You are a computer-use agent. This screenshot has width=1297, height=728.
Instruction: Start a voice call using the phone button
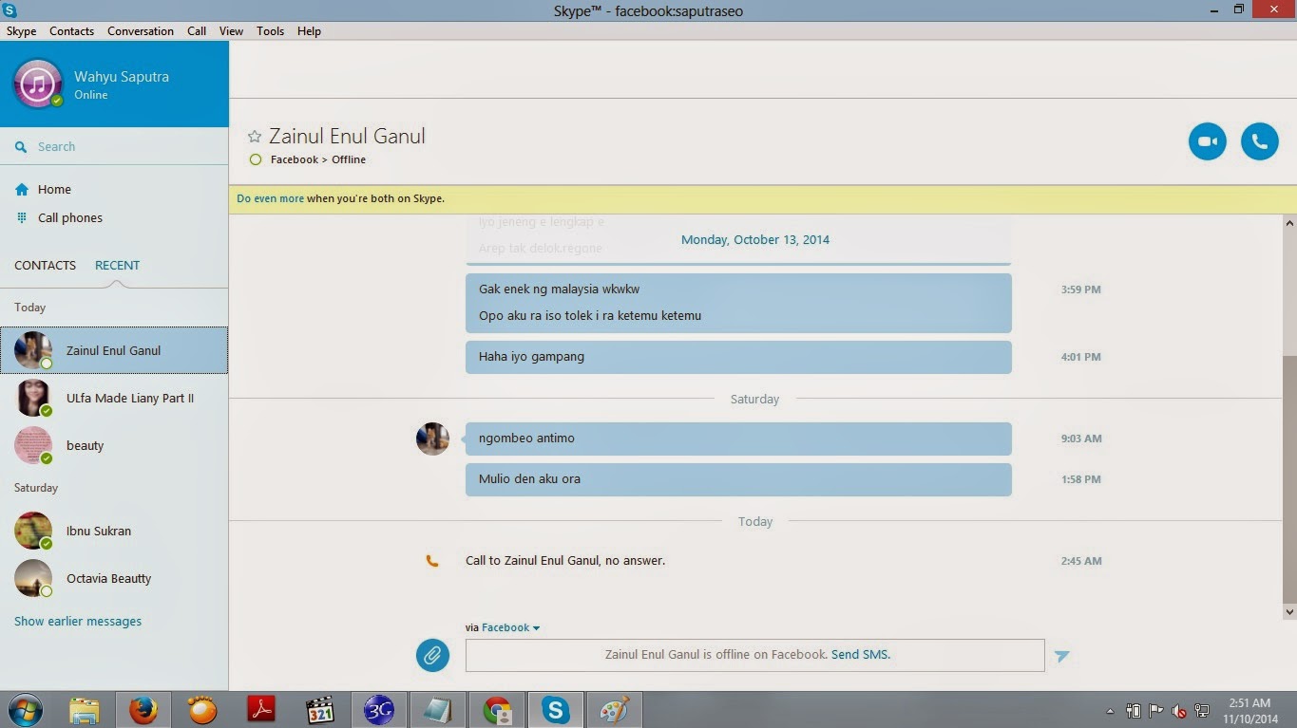click(x=1259, y=141)
